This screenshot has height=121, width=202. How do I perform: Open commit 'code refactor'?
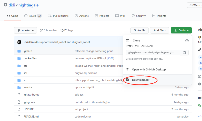[83, 117]
